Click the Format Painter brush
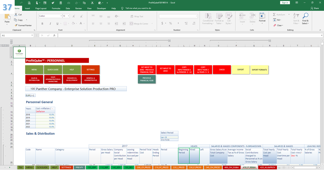Image resolution: width=324 pixels, height=182 pixels. (16, 25)
